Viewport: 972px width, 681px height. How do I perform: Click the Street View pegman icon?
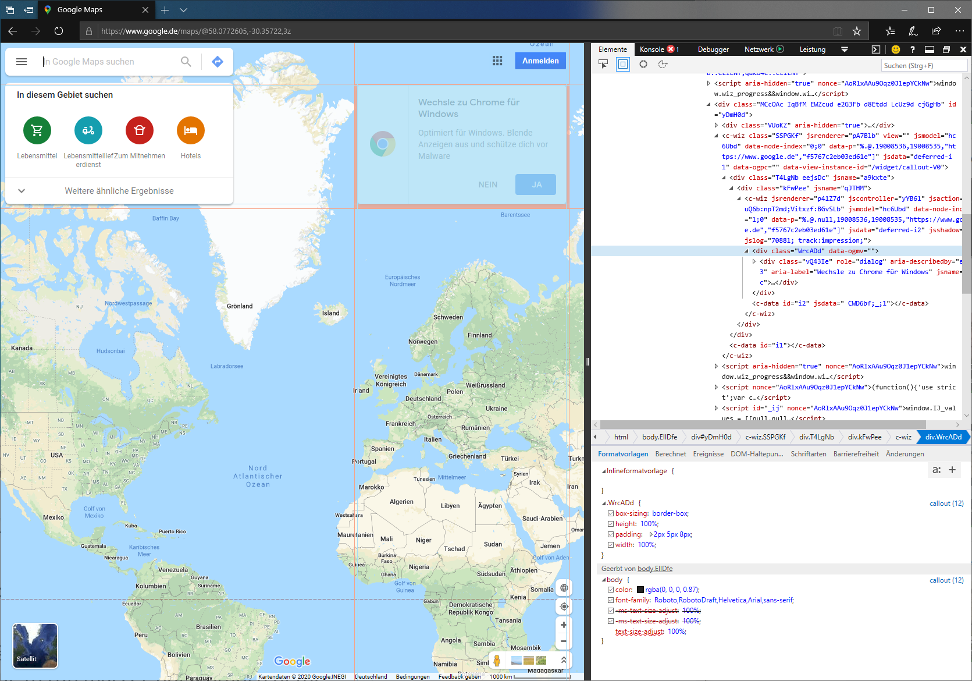coord(497,661)
